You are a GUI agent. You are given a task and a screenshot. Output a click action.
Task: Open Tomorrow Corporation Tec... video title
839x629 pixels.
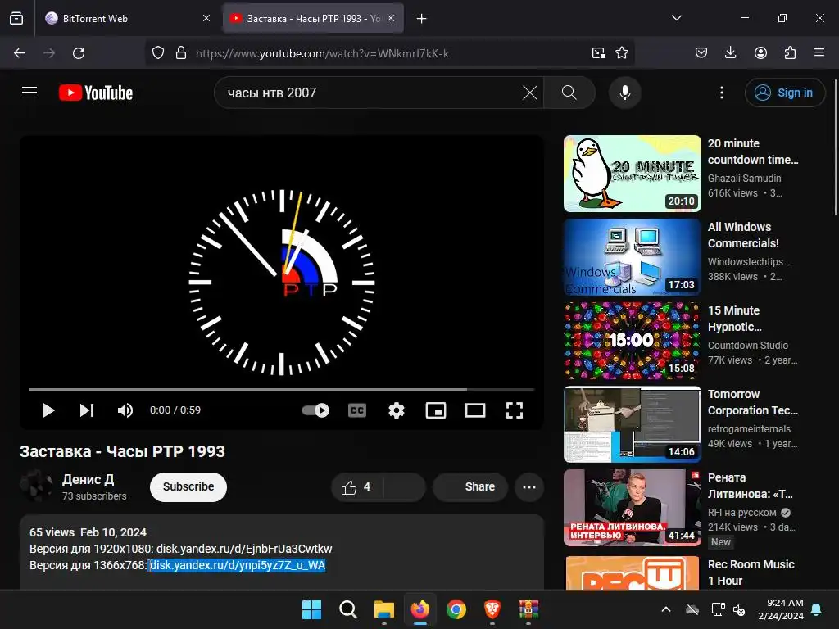752,402
